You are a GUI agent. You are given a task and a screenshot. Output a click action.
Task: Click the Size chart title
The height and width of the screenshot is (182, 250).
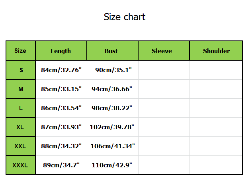125,17
